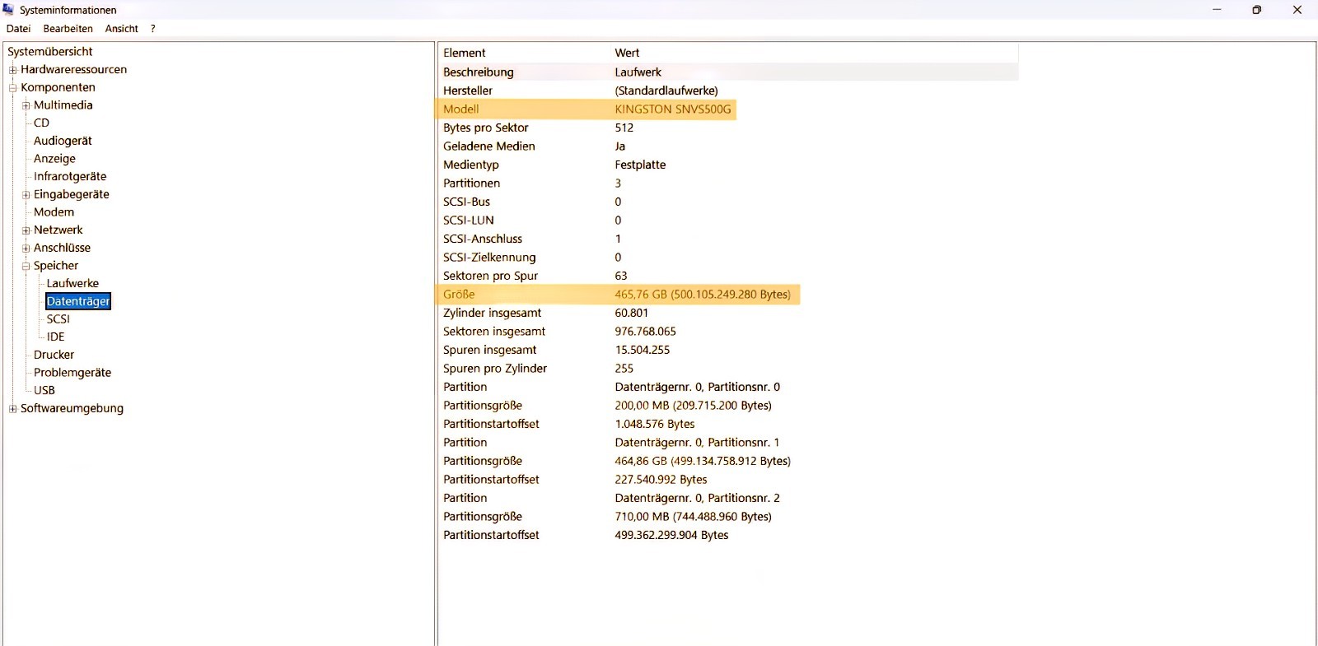Open SCSI under Speicher
Viewport: 1318px width, 646px height.
58,319
